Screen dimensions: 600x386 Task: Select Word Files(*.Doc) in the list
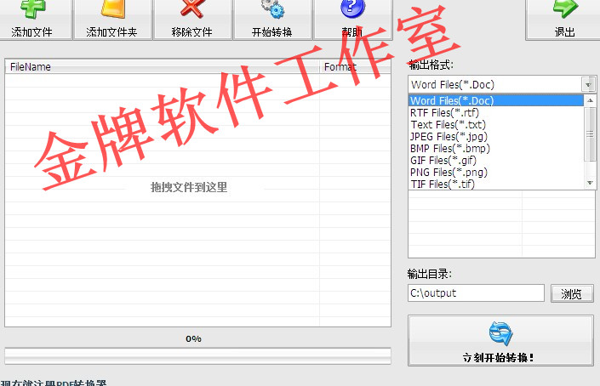coord(496,100)
